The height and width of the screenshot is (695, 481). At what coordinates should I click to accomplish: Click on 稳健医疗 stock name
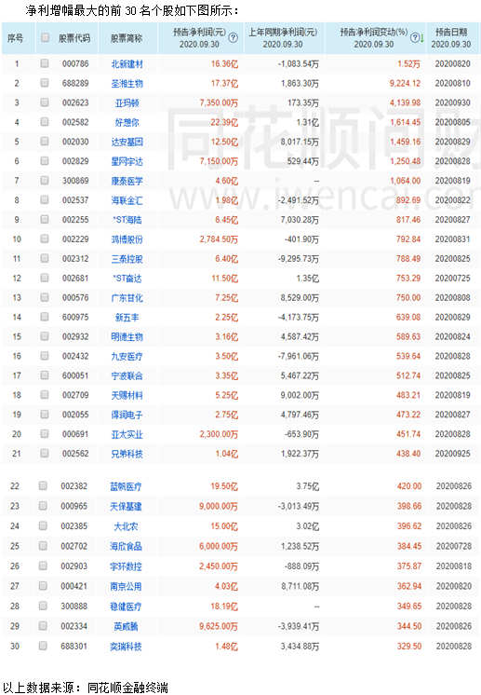(x=126, y=606)
